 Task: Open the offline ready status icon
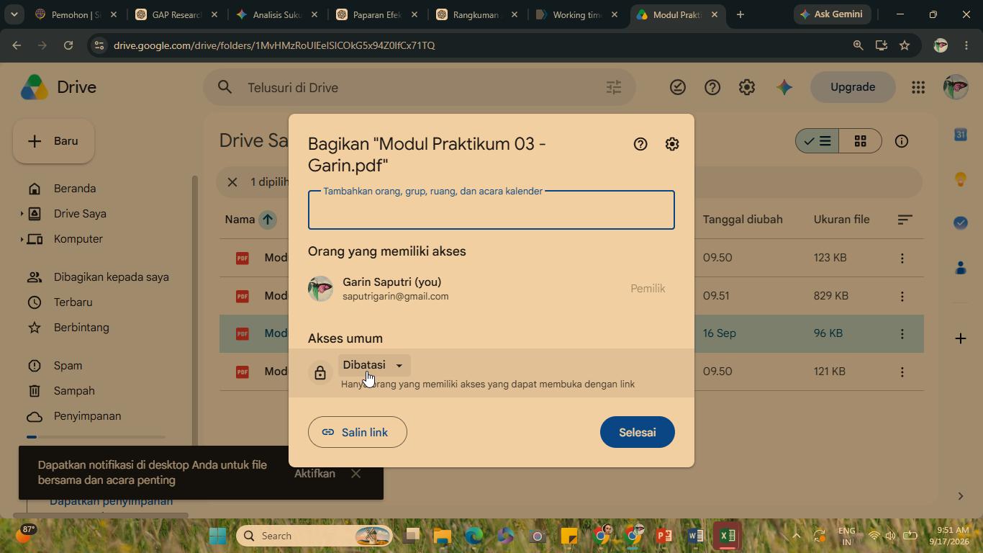pos(678,87)
